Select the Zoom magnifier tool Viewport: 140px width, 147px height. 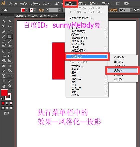(10, 86)
